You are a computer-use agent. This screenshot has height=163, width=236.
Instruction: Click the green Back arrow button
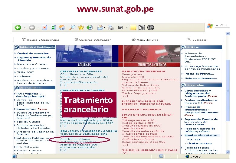point(18,27)
